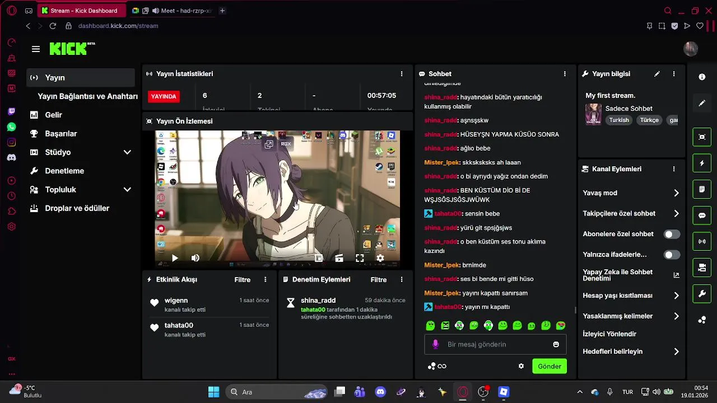Open Kanal Eylemleri options menu

674,169
